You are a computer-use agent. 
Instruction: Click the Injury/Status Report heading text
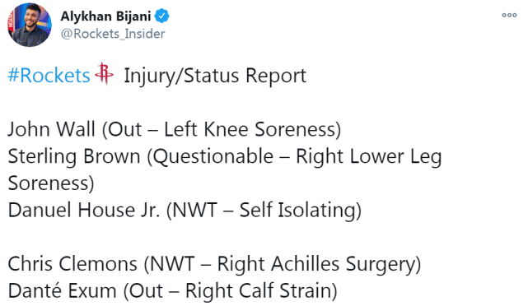[x=215, y=76]
